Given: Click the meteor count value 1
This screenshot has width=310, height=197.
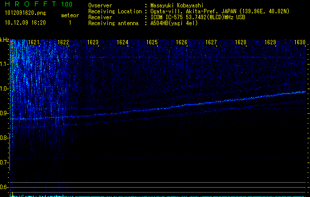Looking at the screenshot, I should (x=70, y=23).
